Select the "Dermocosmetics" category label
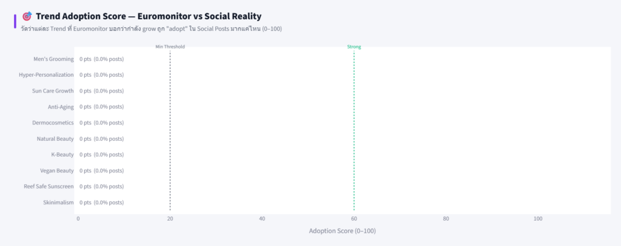The width and height of the screenshot is (621, 246). [x=53, y=123]
